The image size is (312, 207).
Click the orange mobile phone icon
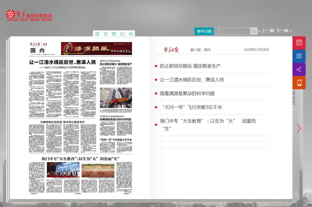[x=299, y=83]
